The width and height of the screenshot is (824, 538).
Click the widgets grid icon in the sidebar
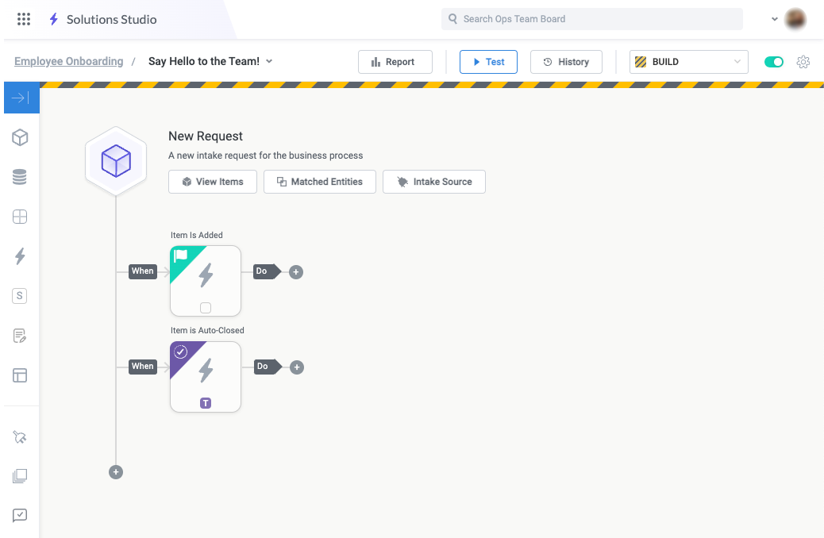coord(21,216)
